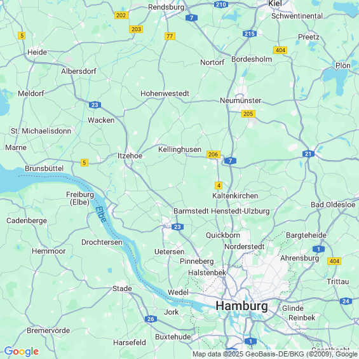Click the A7 highway shield near Rendsburg
The width and height of the screenshot is (359, 359).
(191, 18)
